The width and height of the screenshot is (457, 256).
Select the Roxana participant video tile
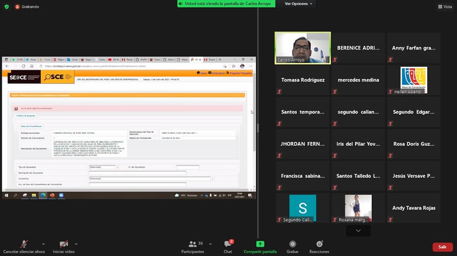pos(358,208)
